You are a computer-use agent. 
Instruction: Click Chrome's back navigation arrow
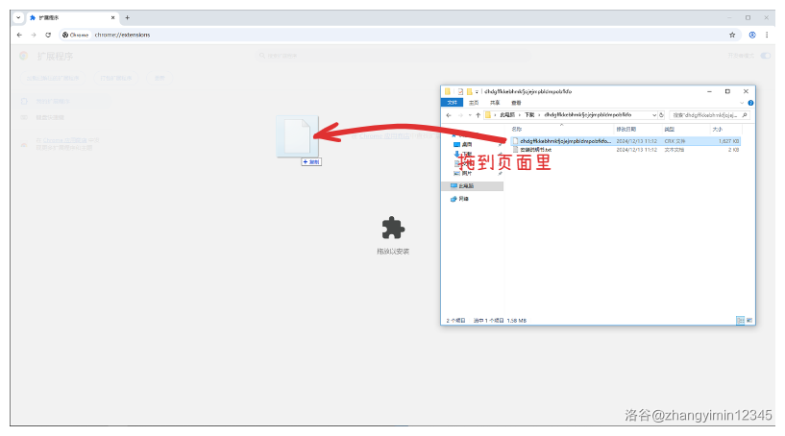coord(19,35)
